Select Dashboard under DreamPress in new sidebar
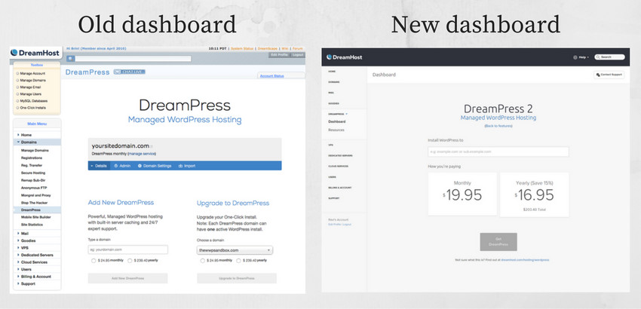 [x=337, y=121]
